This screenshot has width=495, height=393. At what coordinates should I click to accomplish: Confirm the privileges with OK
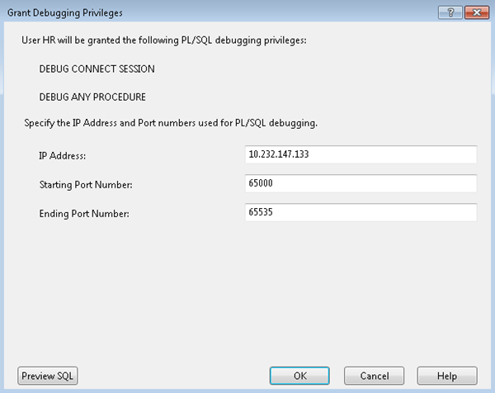tap(300, 376)
